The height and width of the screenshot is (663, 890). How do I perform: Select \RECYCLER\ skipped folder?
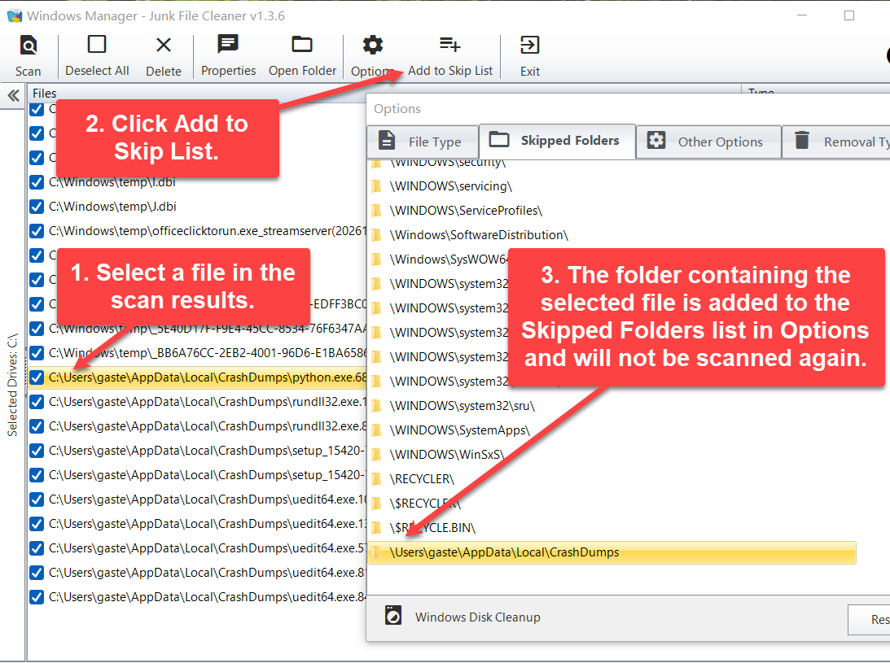[422, 478]
